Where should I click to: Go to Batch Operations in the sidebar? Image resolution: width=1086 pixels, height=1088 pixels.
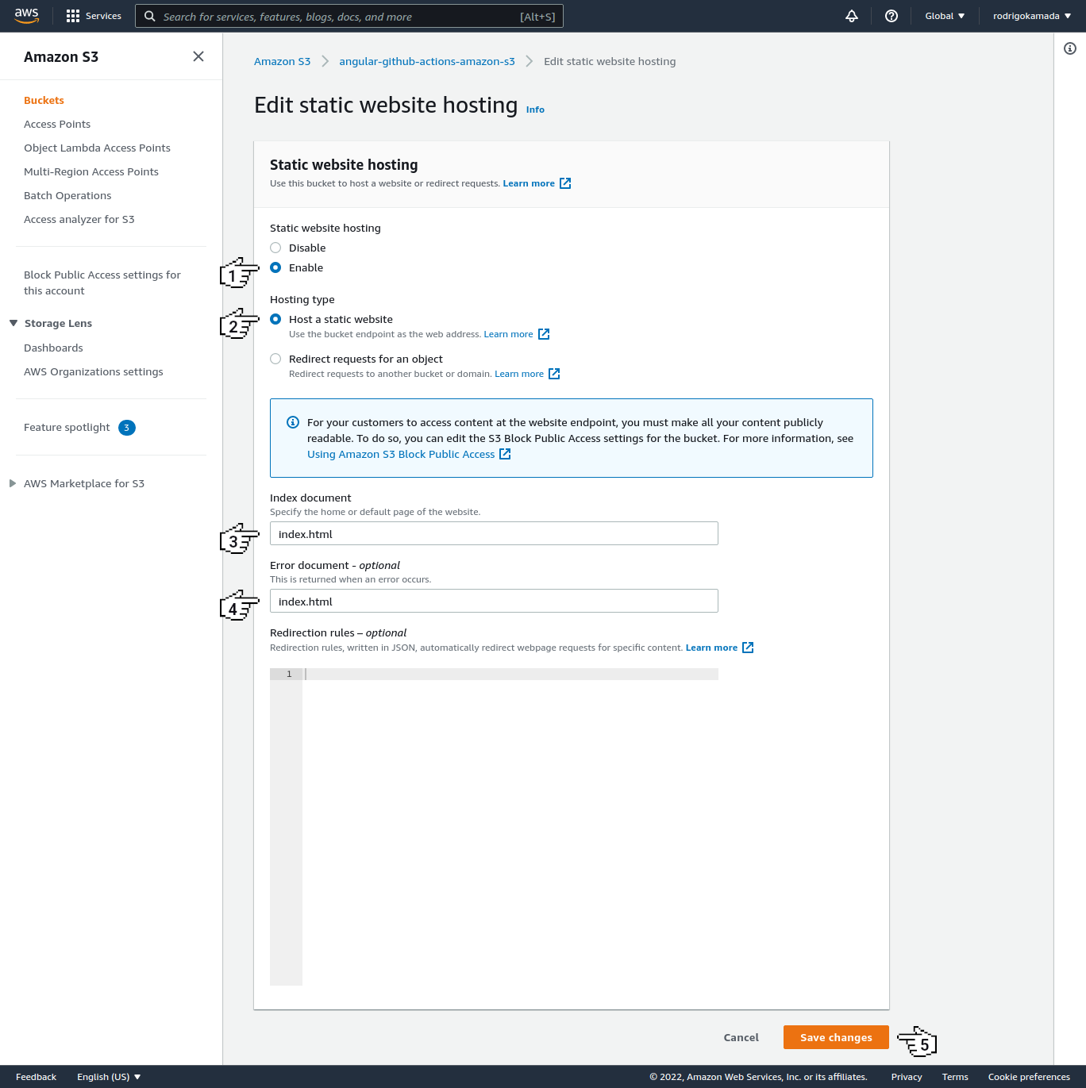click(x=67, y=195)
